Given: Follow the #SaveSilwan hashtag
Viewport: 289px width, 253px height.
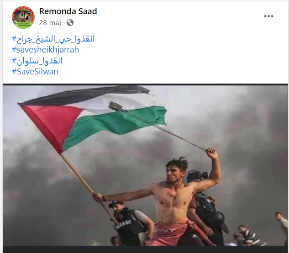Looking at the screenshot, I should pyautogui.click(x=35, y=72).
